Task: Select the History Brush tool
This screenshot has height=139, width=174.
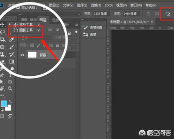Action: (11, 54)
